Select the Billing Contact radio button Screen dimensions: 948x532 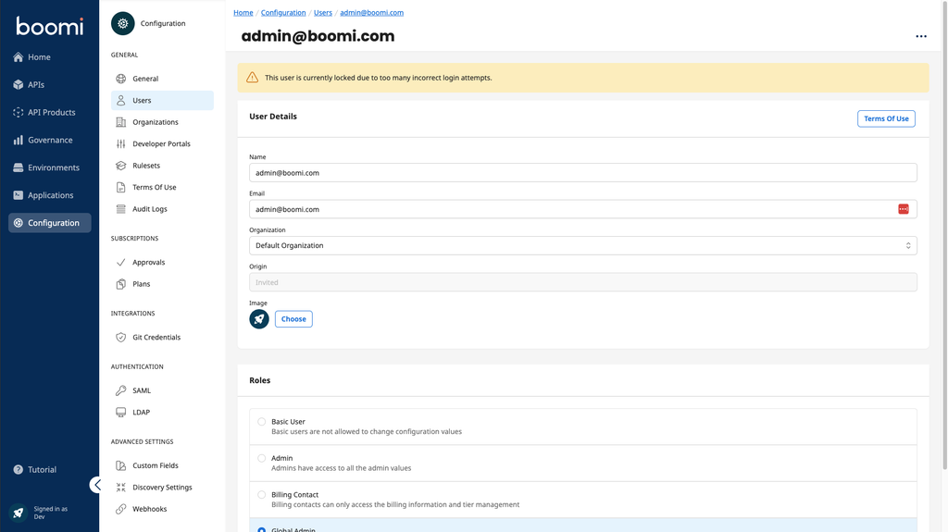(x=262, y=495)
